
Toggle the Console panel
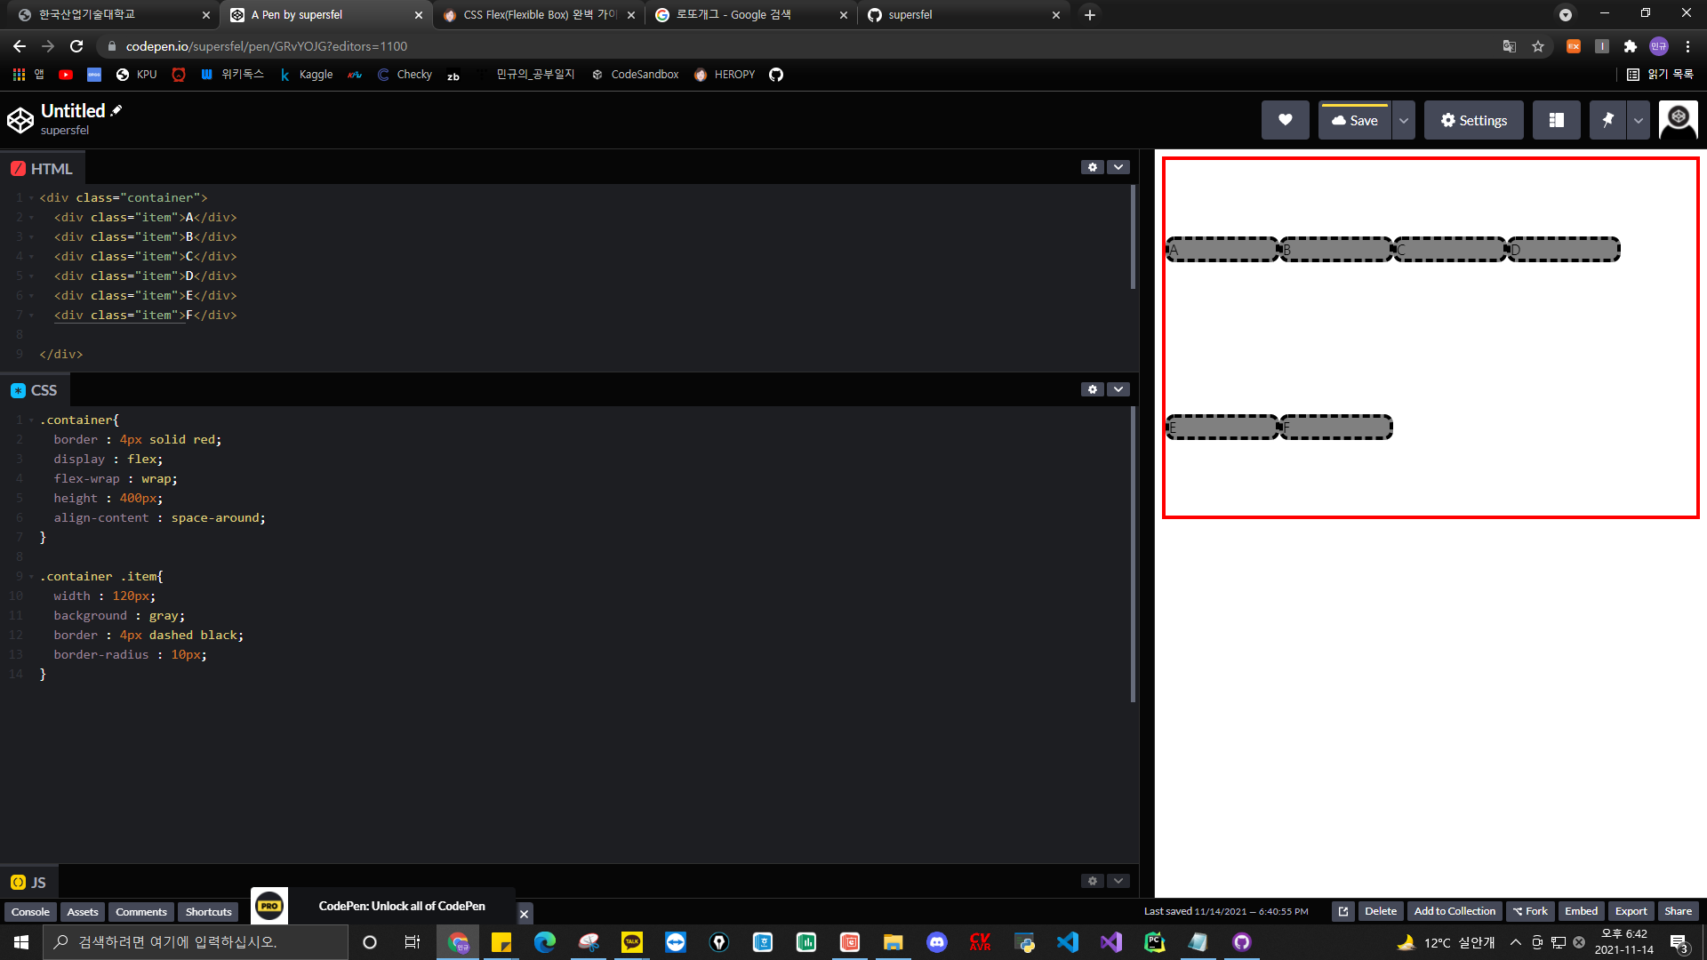tap(30, 912)
